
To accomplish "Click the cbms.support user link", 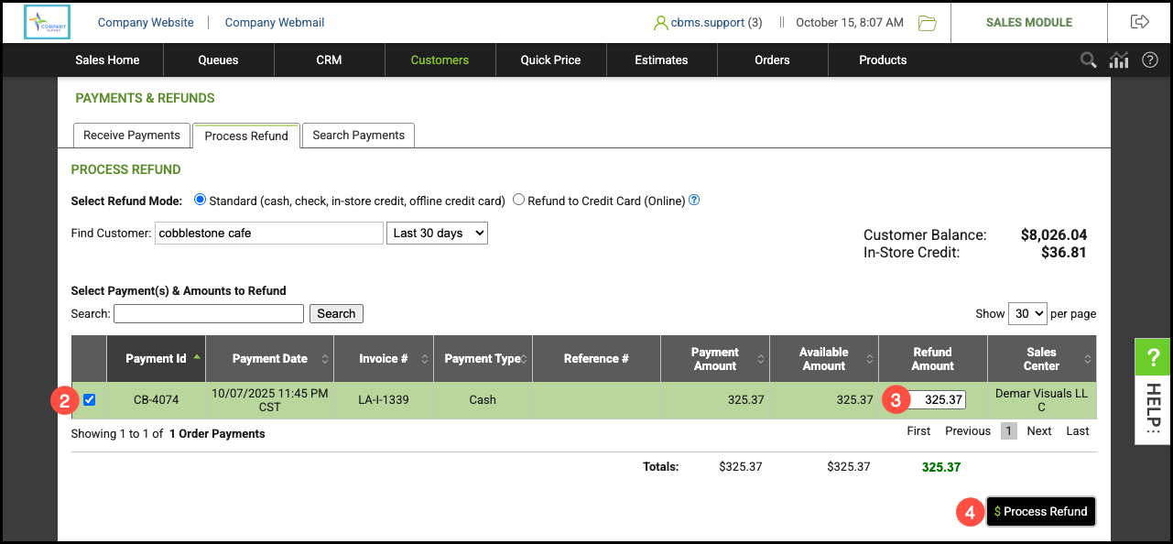I will click(707, 22).
